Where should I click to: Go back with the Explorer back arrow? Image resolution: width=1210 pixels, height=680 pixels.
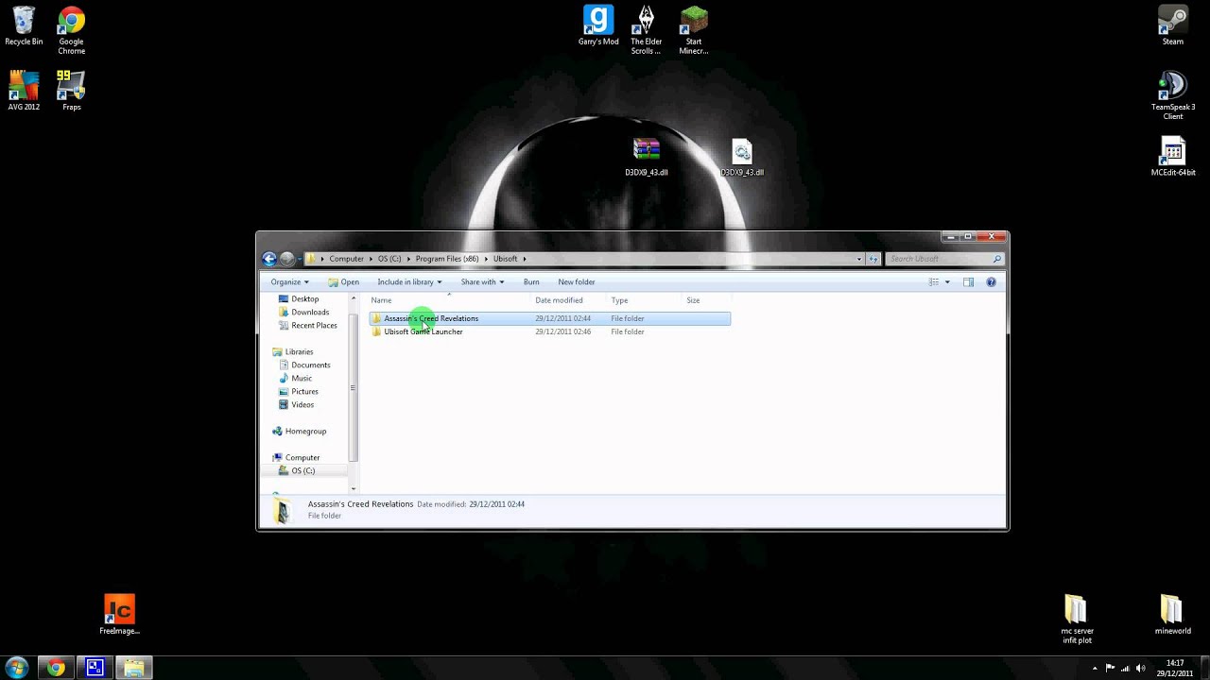(269, 259)
